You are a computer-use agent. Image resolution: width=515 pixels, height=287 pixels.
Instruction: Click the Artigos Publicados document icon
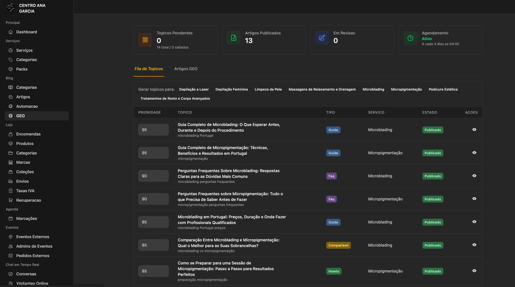[x=234, y=38]
